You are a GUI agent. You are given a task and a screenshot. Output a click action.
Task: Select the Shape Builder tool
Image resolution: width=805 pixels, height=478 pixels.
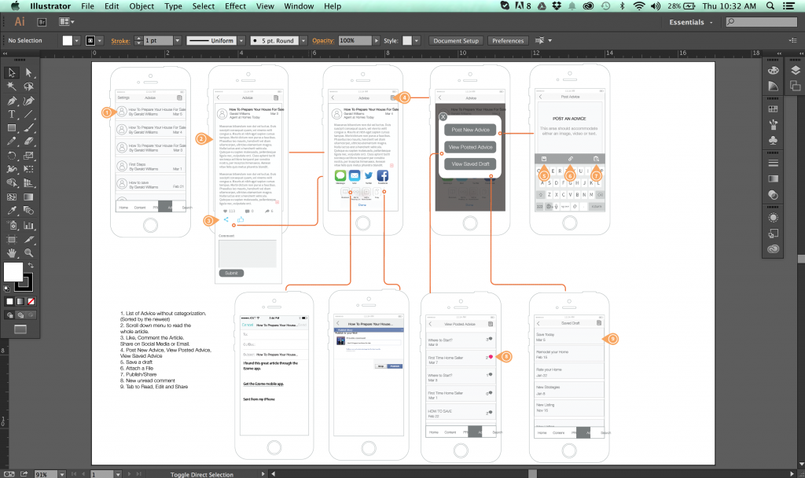pyautogui.click(x=12, y=182)
